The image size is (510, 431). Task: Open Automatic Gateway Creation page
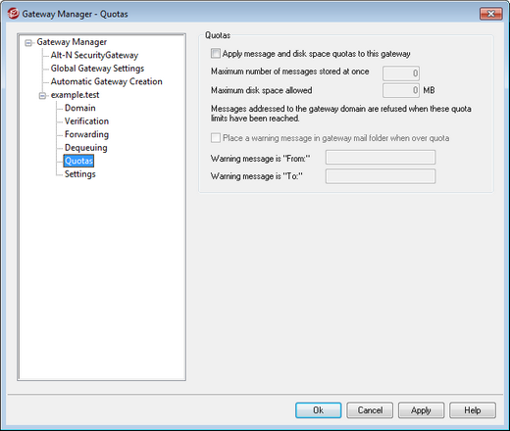pos(107,81)
